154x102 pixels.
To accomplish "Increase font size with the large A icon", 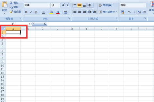I will coord(63,5).
